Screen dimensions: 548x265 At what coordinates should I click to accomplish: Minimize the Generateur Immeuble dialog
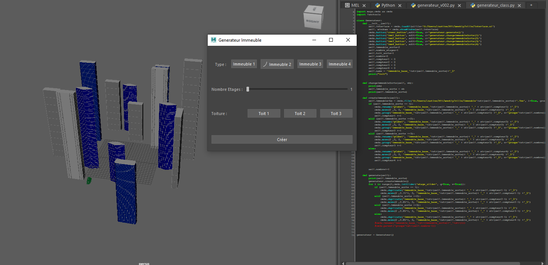click(314, 40)
